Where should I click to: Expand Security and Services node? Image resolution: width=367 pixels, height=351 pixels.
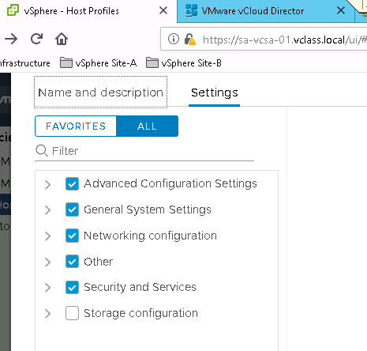coord(47,288)
